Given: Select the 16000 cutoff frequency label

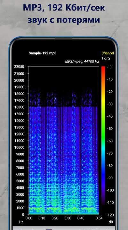Looking at the screenshot, I should [x=19, y=107].
